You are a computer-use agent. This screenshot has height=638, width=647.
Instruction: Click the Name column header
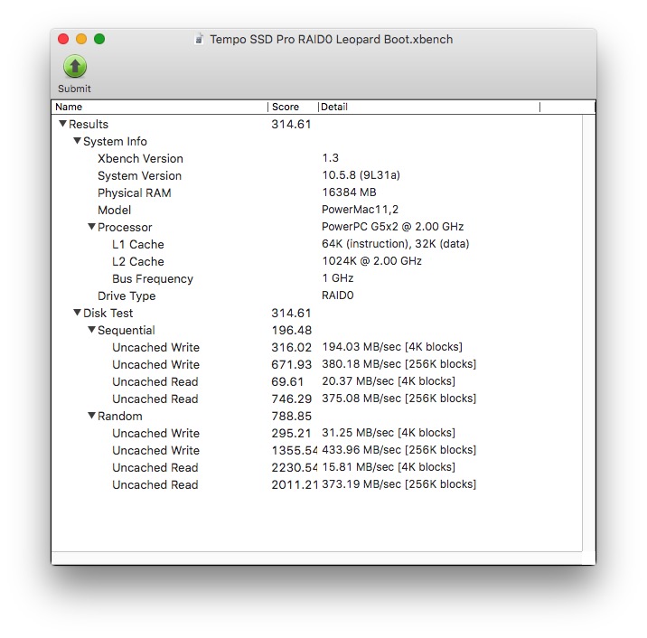click(160, 107)
